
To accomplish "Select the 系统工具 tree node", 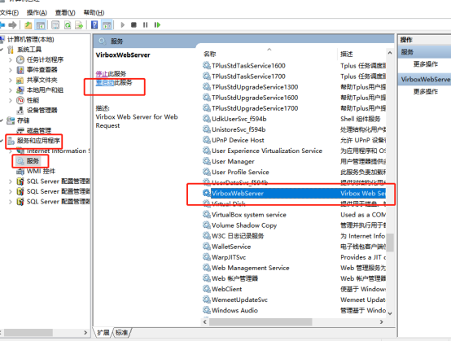I will tap(29, 50).
